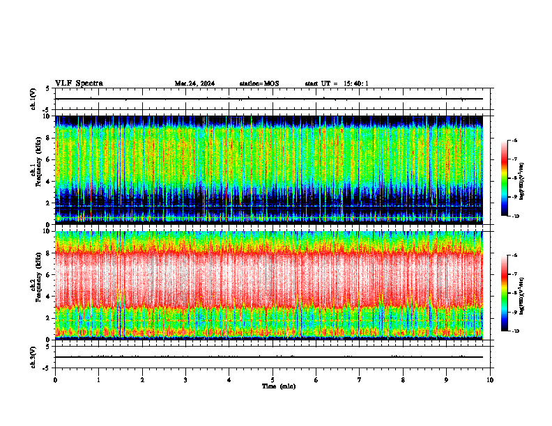Click the '-10' label on ch.1 color scale

(x=515, y=216)
